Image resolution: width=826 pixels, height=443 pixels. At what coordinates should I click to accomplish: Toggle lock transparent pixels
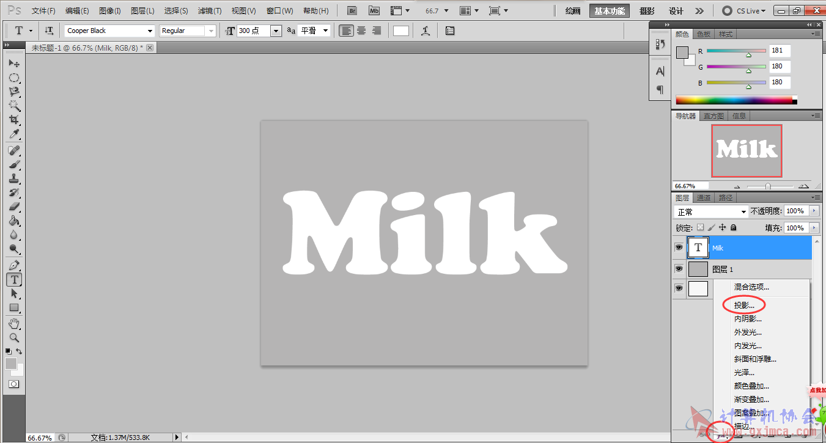[x=701, y=227]
